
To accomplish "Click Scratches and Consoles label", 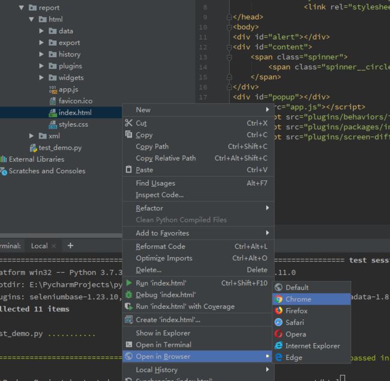I will click(x=47, y=171).
